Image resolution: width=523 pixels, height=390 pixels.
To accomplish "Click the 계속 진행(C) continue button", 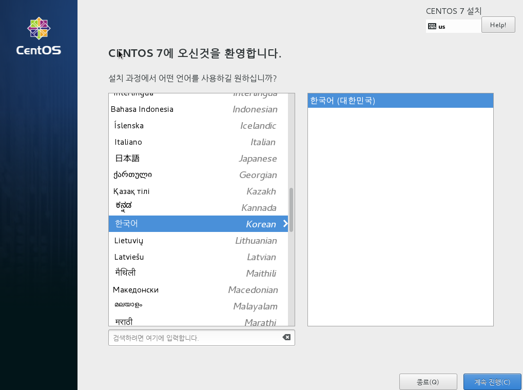I will (492, 382).
